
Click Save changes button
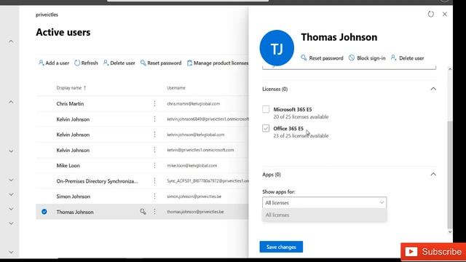281,247
